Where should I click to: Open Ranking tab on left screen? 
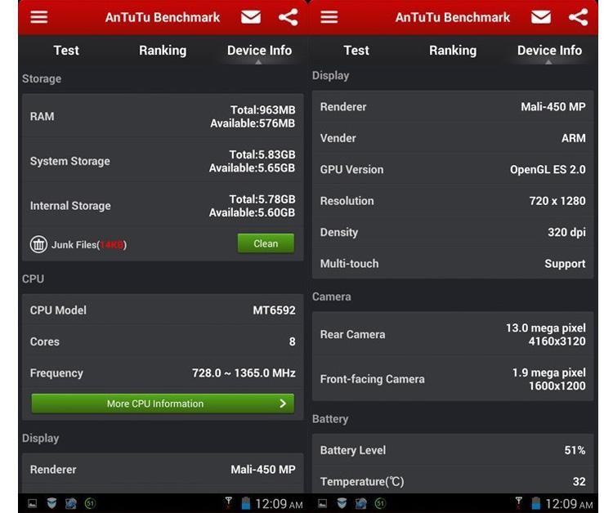coord(163,51)
